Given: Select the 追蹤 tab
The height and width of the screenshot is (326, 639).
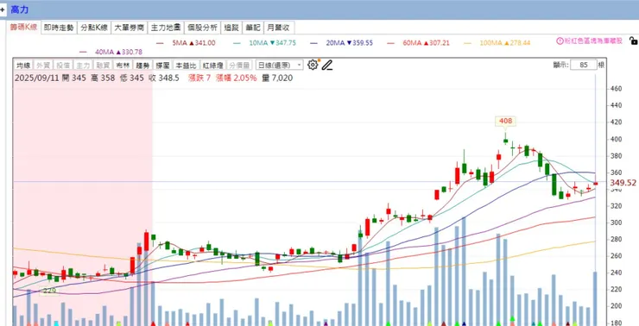Looking at the screenshot, I should [x=231, y=28].
